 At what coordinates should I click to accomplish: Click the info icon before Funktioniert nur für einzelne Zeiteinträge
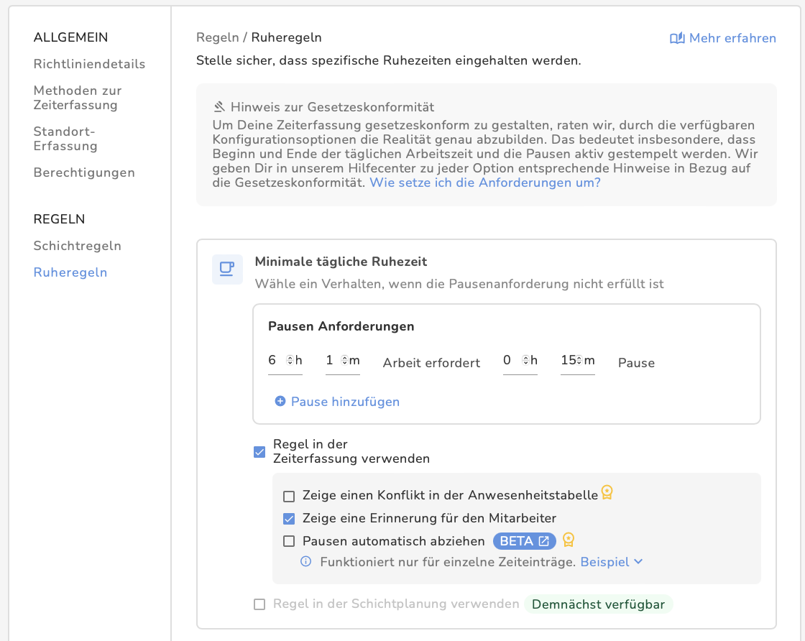(x=306, y=561)
